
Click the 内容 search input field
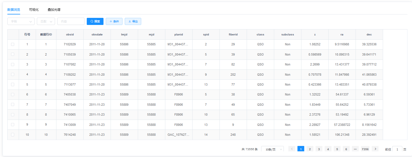point(71,21)
